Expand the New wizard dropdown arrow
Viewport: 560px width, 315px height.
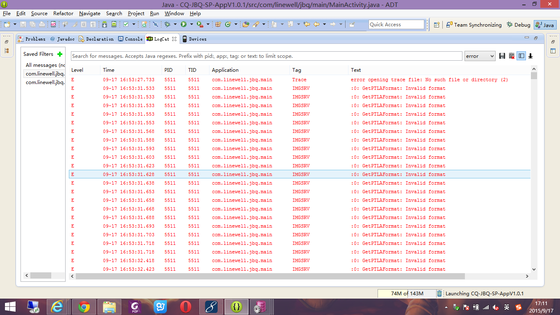pyautogui.click(x=15, y=25)
